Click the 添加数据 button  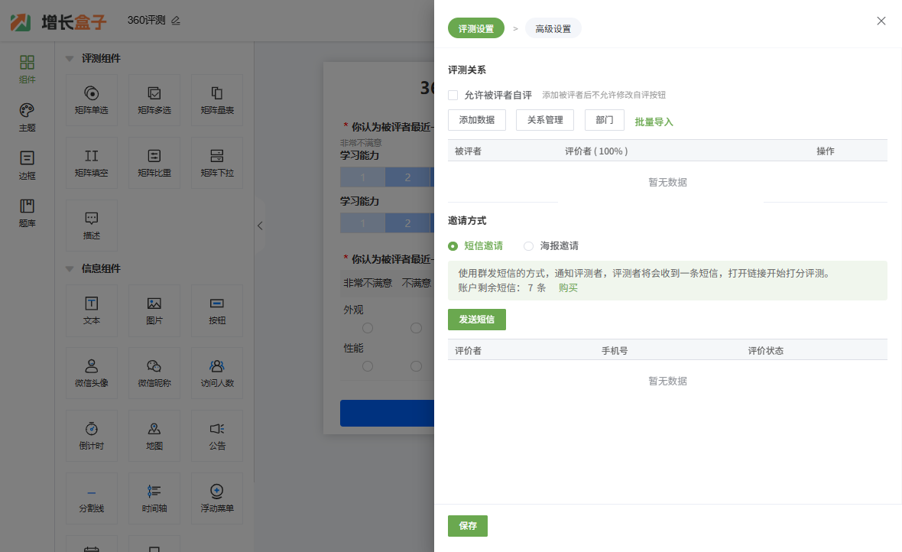(x=477, y=120)
